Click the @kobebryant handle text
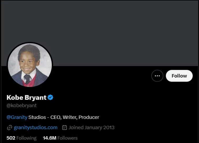This screenshot has height=143, width=199. coord(22,106)
